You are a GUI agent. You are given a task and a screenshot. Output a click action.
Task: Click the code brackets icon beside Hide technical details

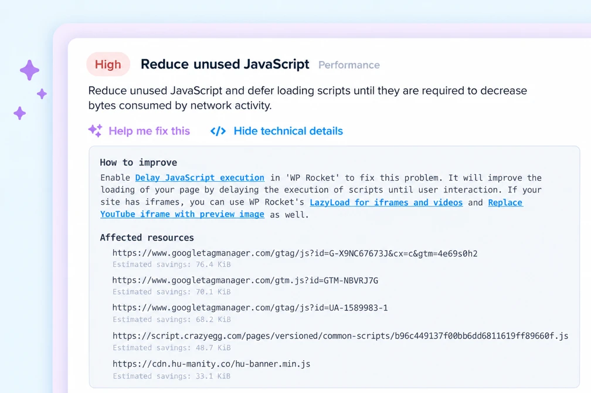click(218, 131)
